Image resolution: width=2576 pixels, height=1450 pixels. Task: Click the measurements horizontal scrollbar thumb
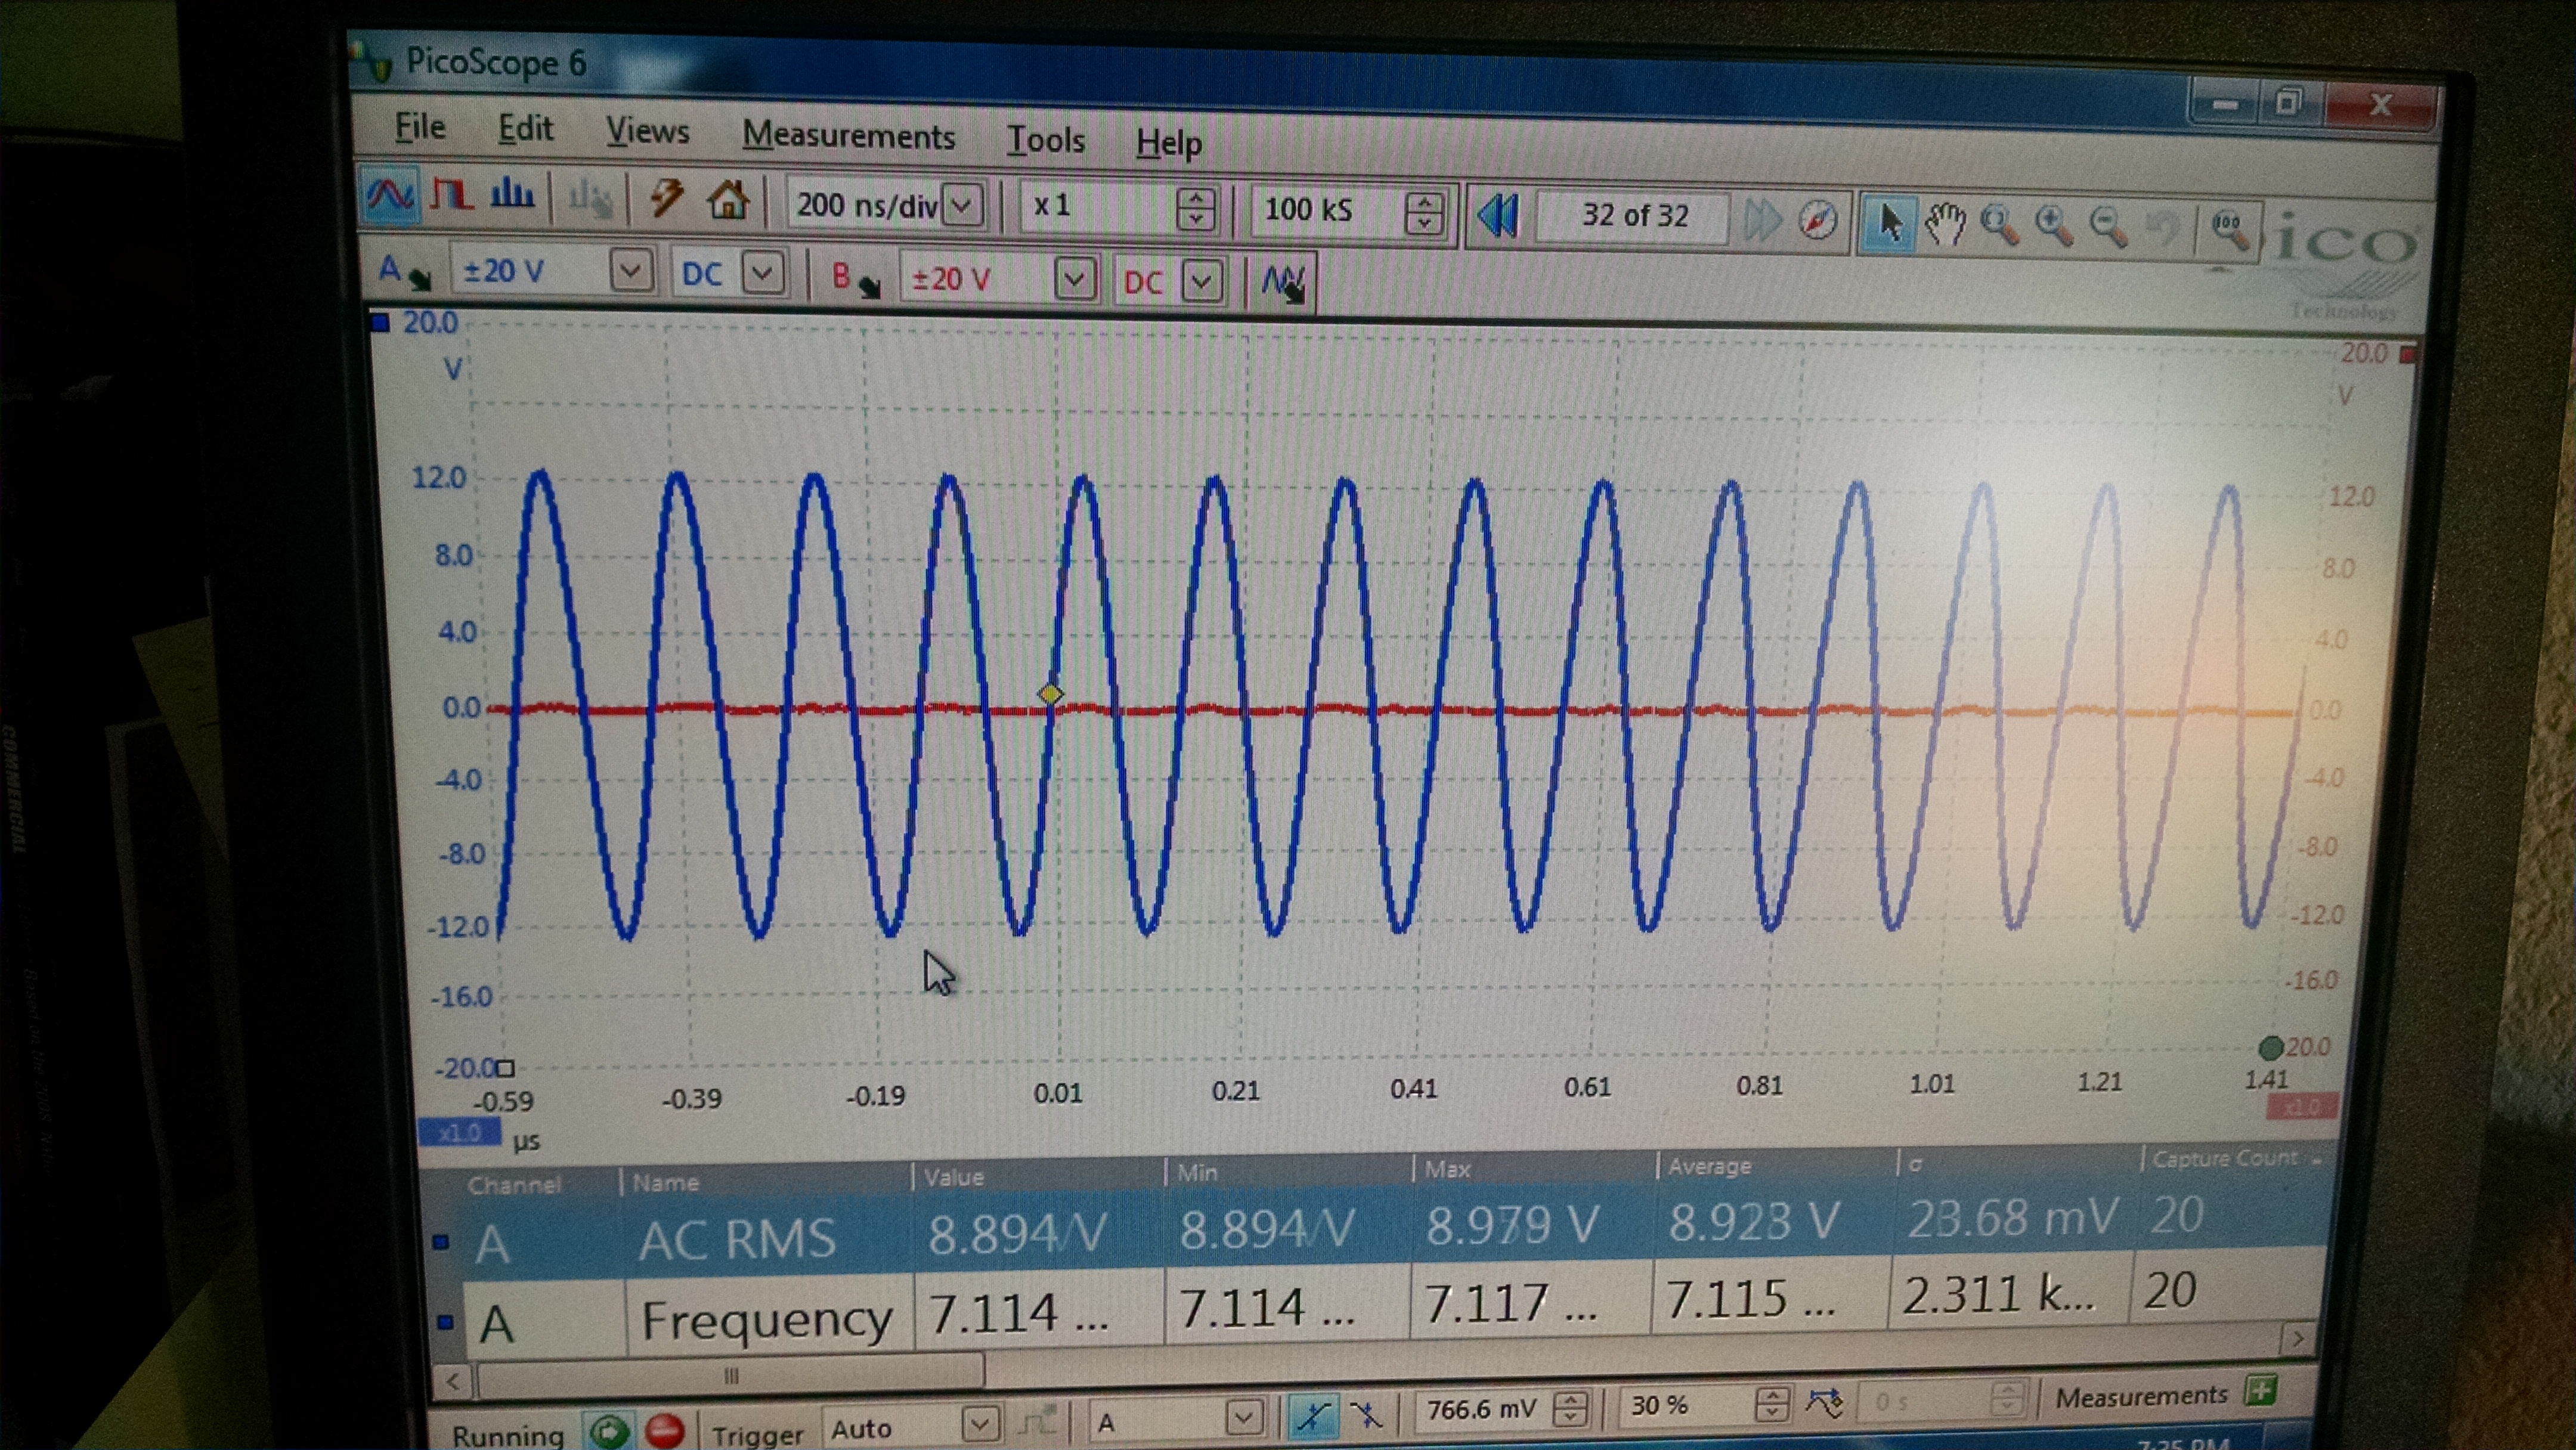click(x=731, y=1377)
